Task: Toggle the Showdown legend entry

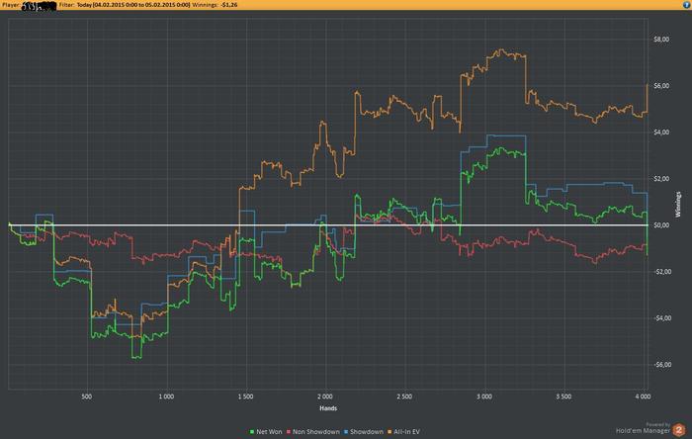Action: pyautogui.click(x=363, y=432)
